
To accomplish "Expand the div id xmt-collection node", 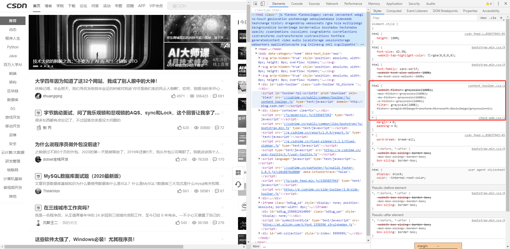I will pos(260,233).
